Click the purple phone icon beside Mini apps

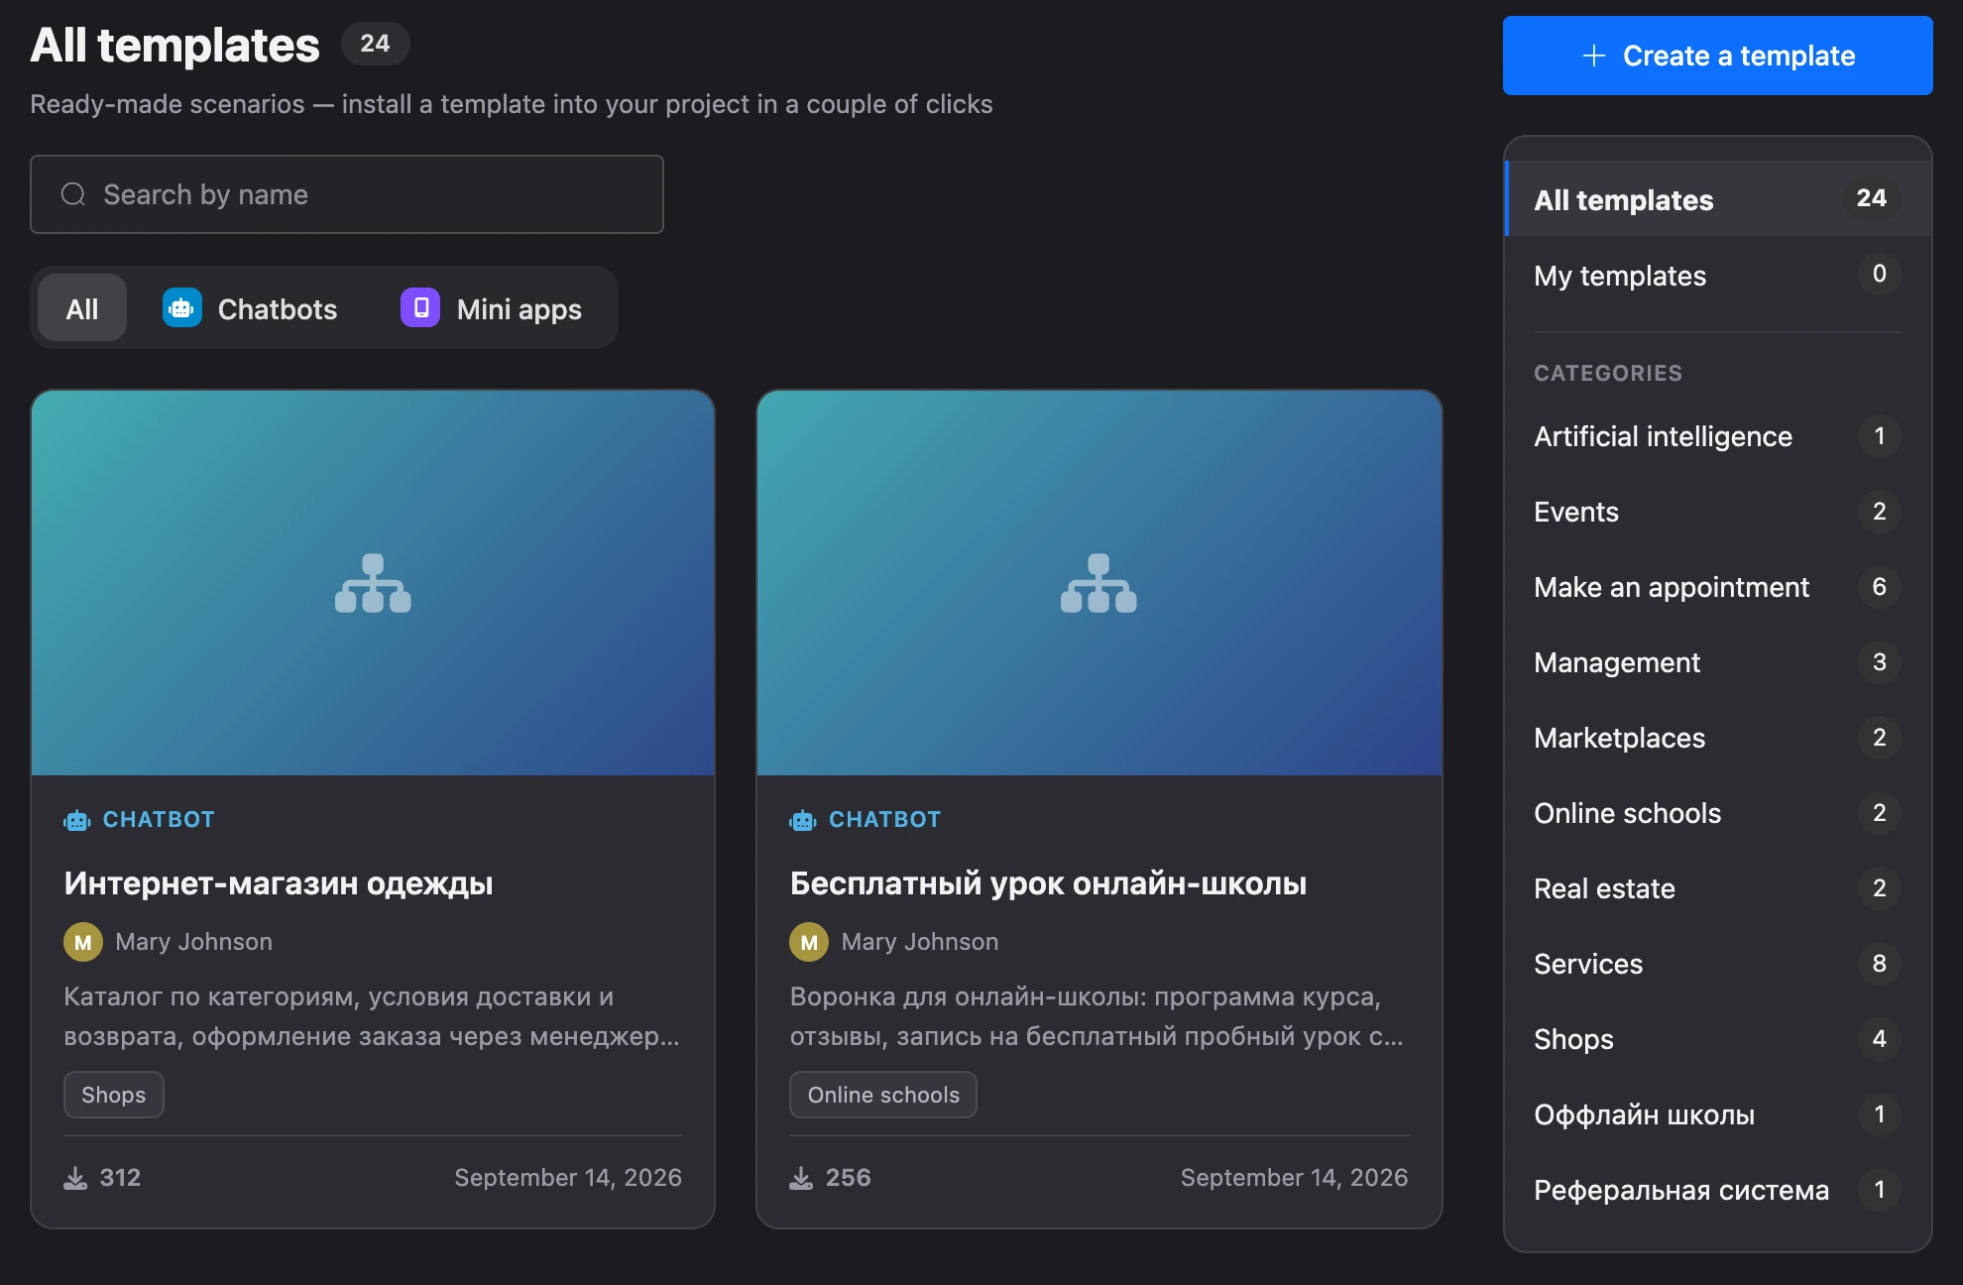coord(420,308)
